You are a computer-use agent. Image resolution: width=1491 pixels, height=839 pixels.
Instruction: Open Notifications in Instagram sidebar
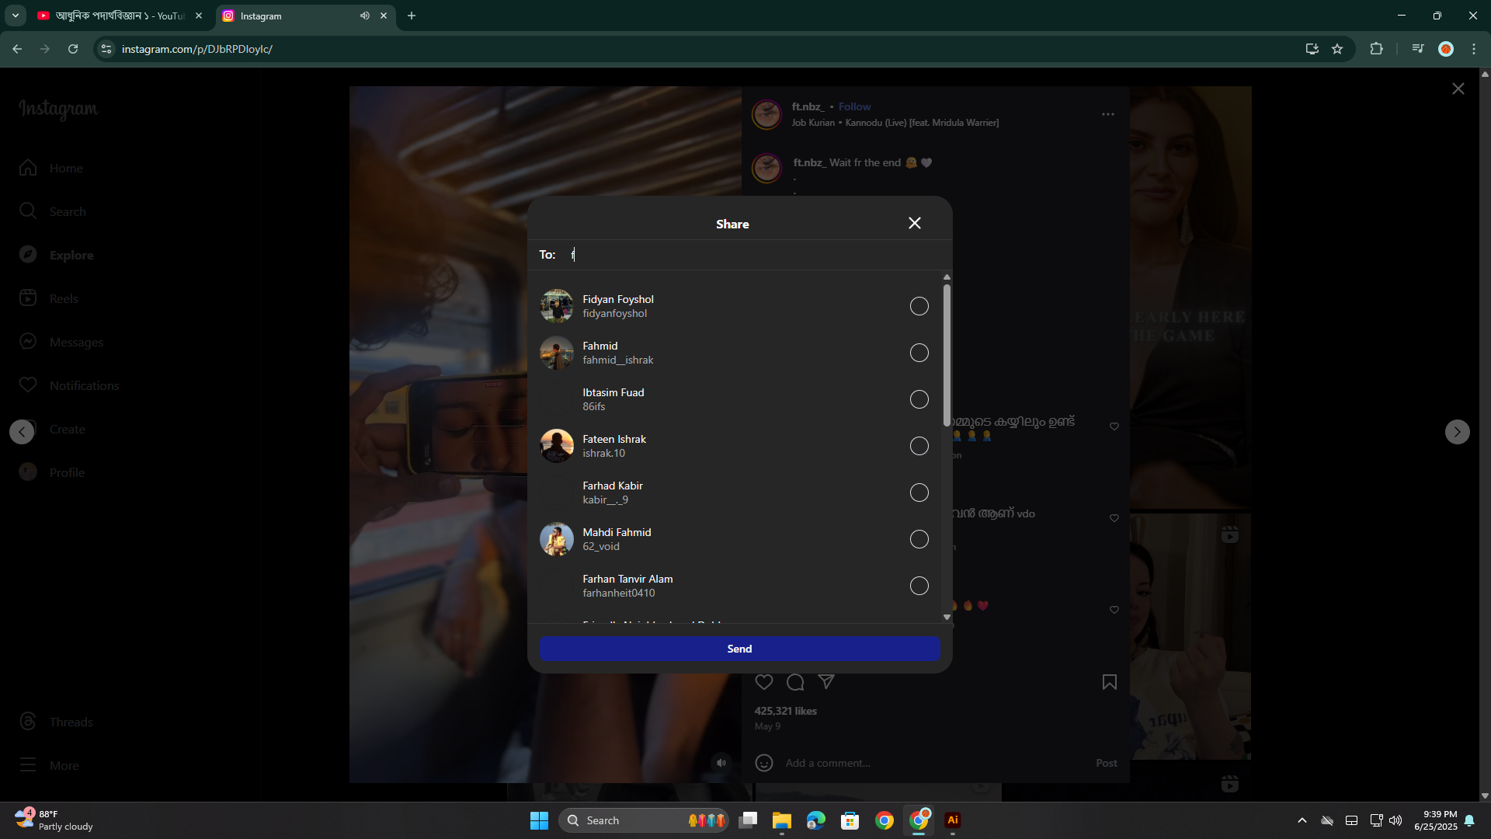[x=69, y=385]
